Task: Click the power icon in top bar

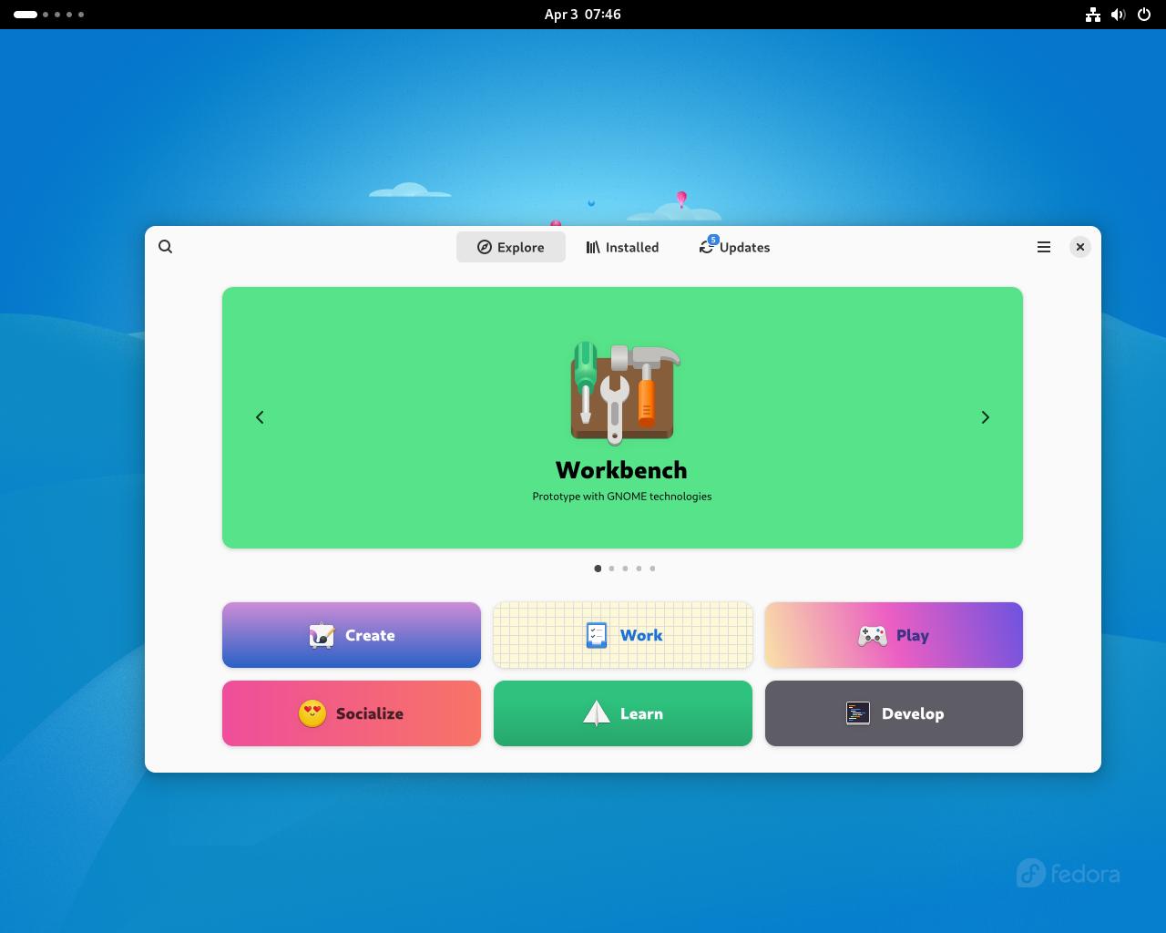Action: pyautogui.click(x=1144, y=15)
